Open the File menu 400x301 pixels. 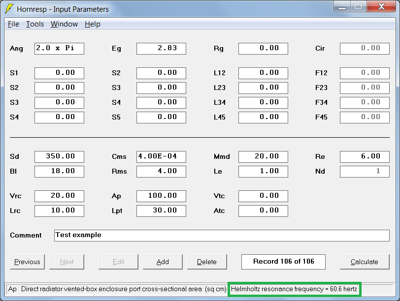click(13, 24)
